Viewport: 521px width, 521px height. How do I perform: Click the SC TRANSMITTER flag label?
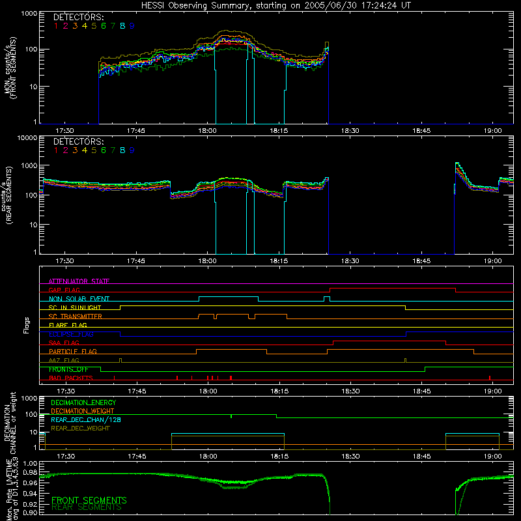[76, 317]
